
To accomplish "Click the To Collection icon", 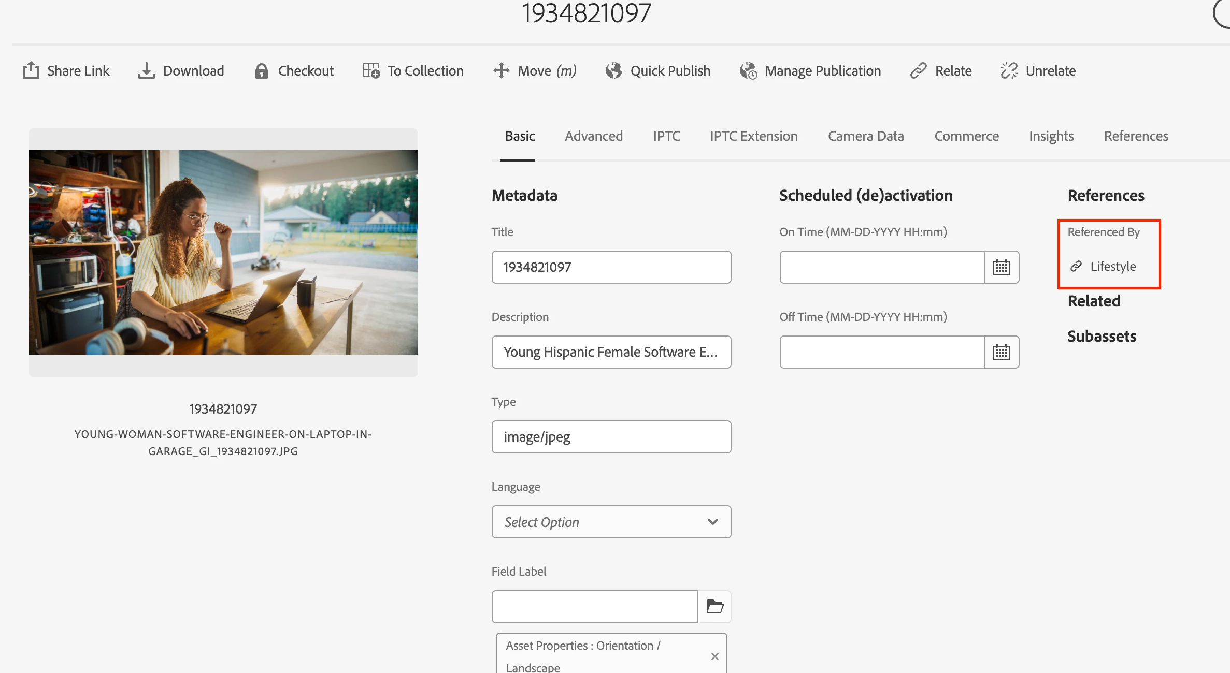I will (x=371, y=70).
